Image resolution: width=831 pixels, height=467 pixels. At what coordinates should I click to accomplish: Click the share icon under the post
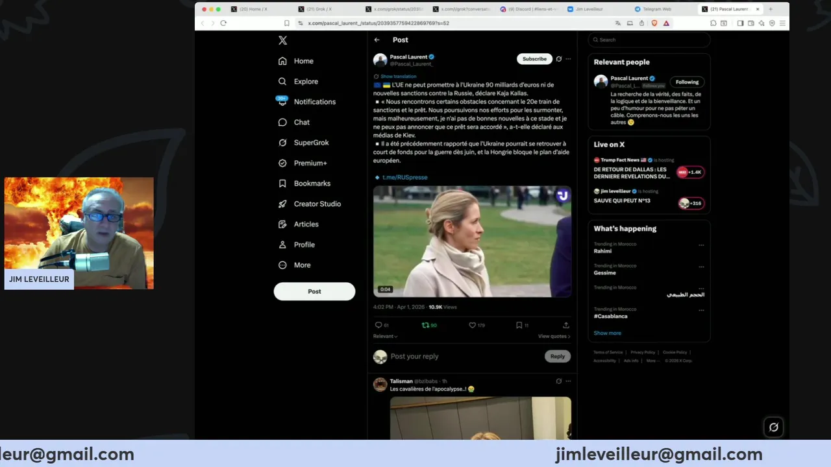566,325
